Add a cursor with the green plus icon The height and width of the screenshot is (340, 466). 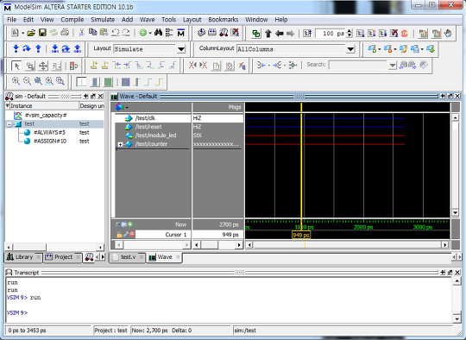(130, 224)
